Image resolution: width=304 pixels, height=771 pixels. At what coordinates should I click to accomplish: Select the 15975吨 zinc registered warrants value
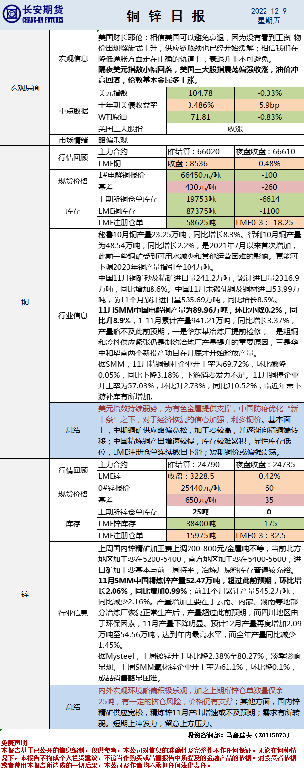point(200,536)
